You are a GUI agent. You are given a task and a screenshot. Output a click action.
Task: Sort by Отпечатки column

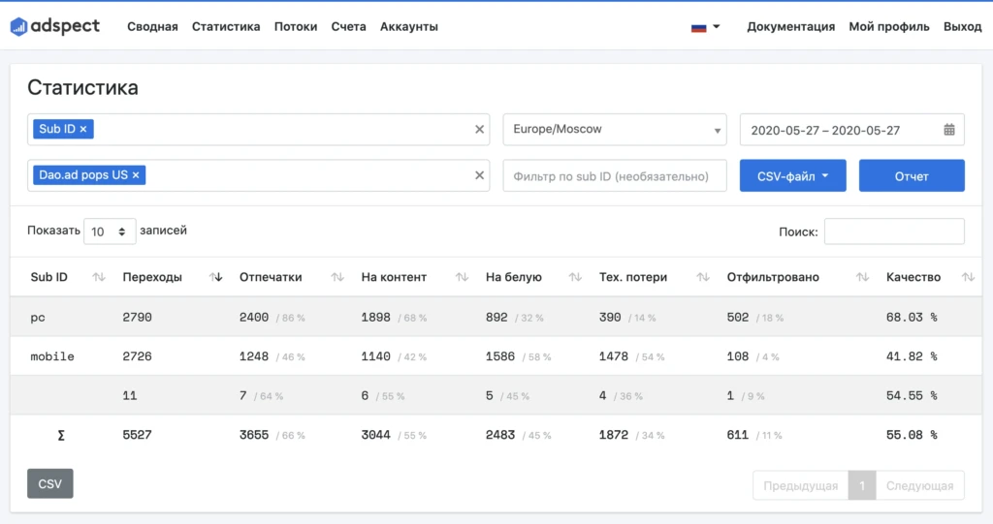337,277
